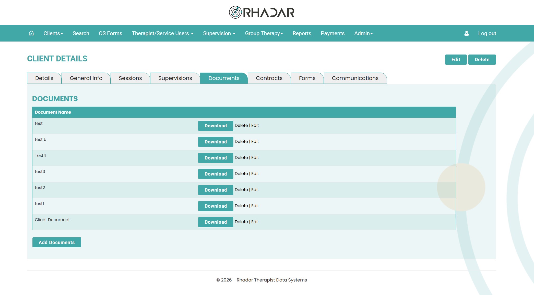
Task: Open the Admin dropdown menu
Action: pos(363,33)
